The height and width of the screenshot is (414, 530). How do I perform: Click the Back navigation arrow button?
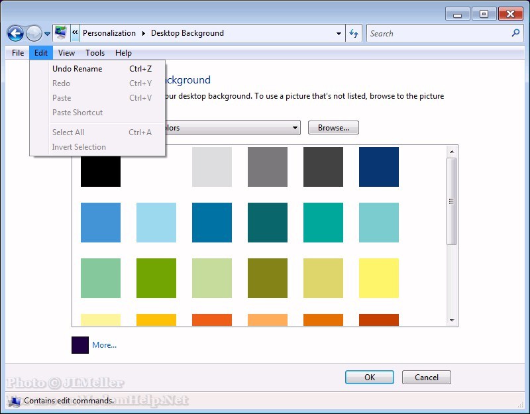(15, 33)
